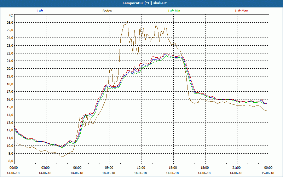Click the 24,0 y-axis value
This screenshot has height=177, width=283.
(10, 38)
